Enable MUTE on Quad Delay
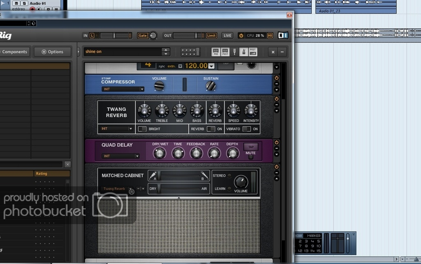421x264 pixels. click(250, 157)
